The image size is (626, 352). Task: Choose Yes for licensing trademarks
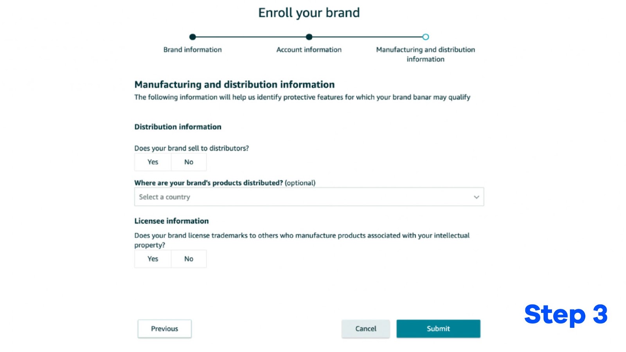point(153,259)
